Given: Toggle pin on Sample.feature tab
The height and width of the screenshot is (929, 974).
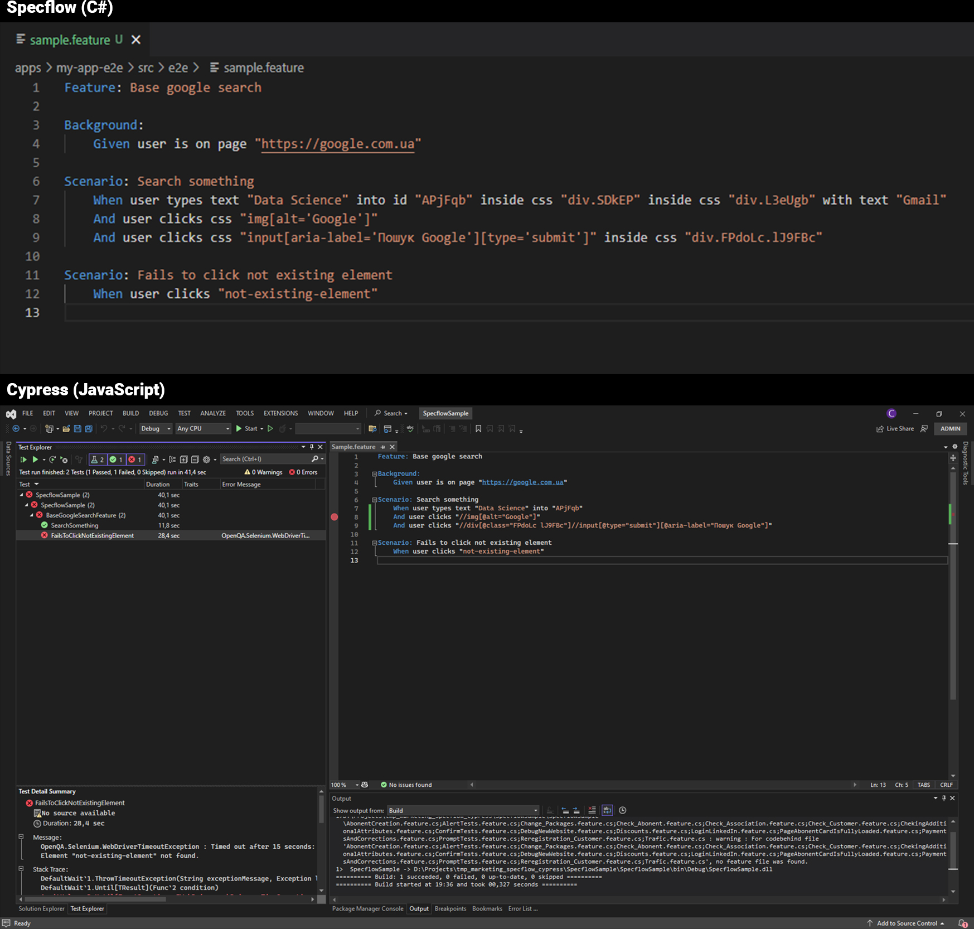Looking at the screenshot, I should [x=382, y=447].
